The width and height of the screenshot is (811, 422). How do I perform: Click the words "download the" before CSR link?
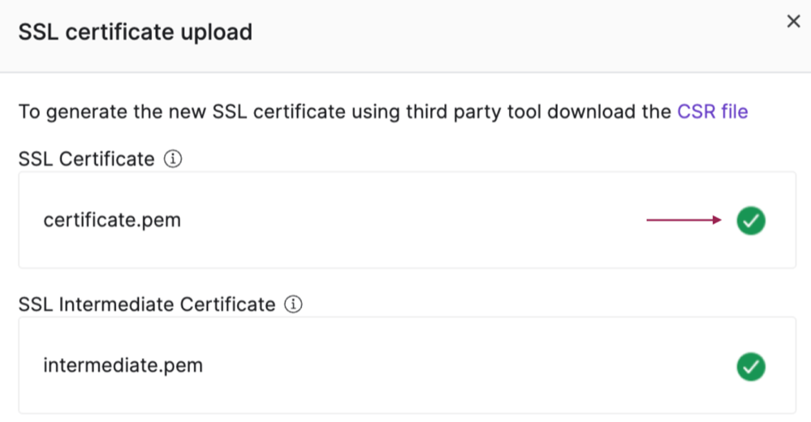click(609, 112)
